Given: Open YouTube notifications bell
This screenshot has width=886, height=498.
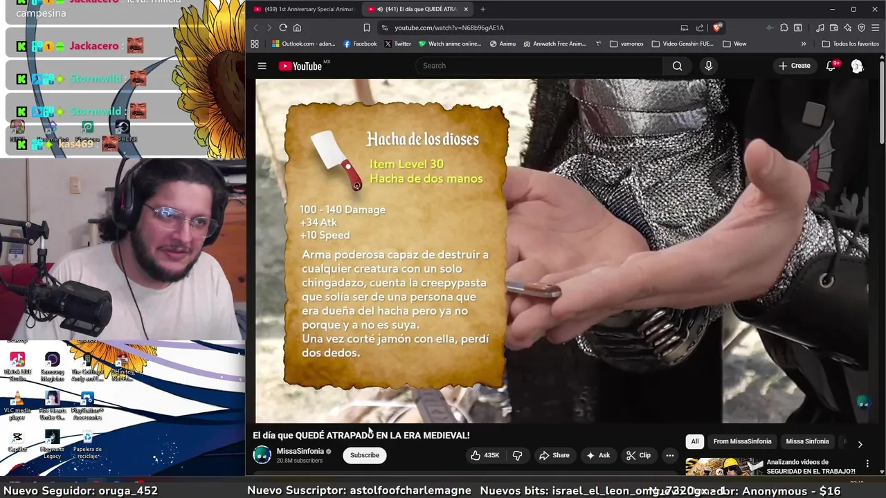Looking at the screenshot, I should click(831, 66).
